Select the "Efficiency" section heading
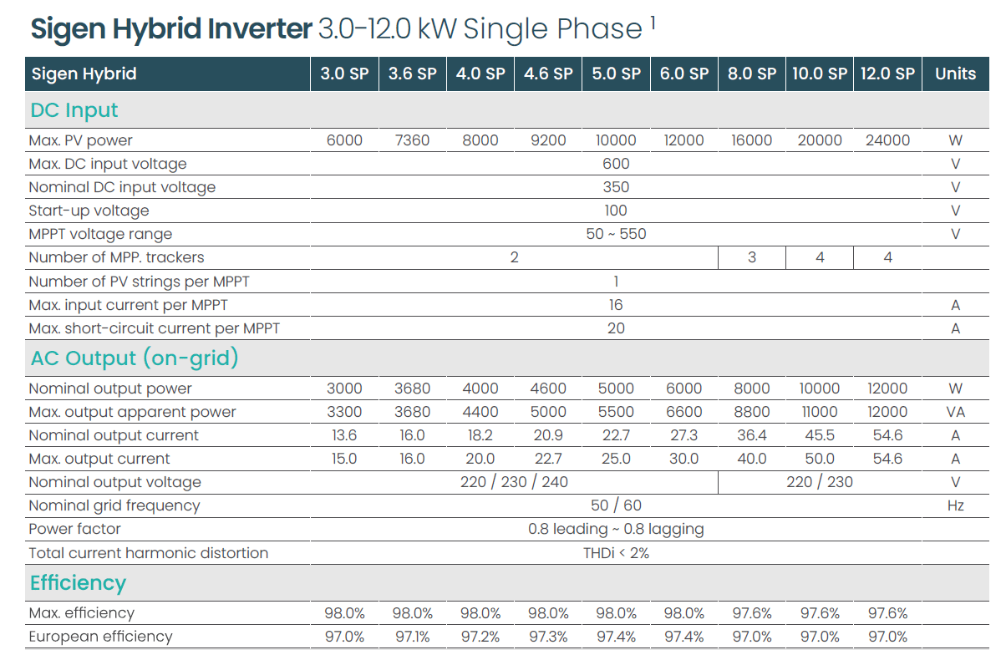This screenshot has height=650, width=1001. point(78,582)
